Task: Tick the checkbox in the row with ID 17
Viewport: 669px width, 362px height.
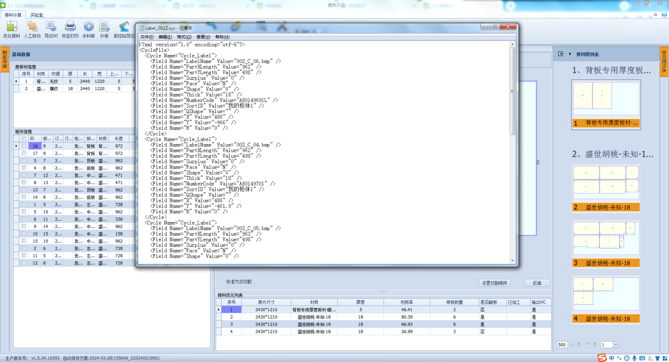Action: pyautogui.click(x=24, y=153)
